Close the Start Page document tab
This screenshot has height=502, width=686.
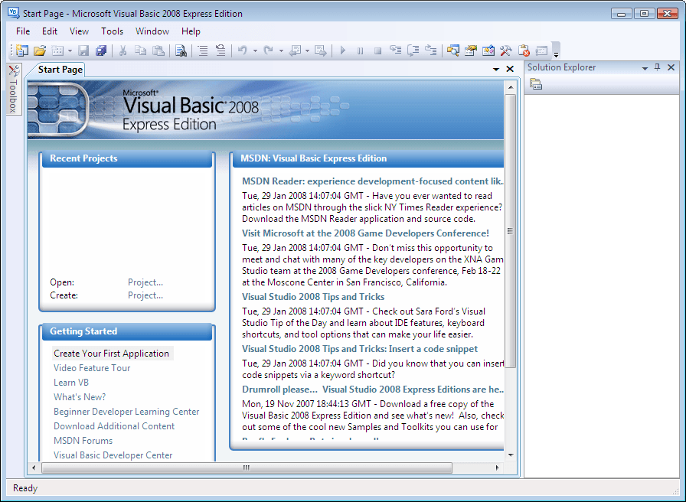tap(511, 70)
